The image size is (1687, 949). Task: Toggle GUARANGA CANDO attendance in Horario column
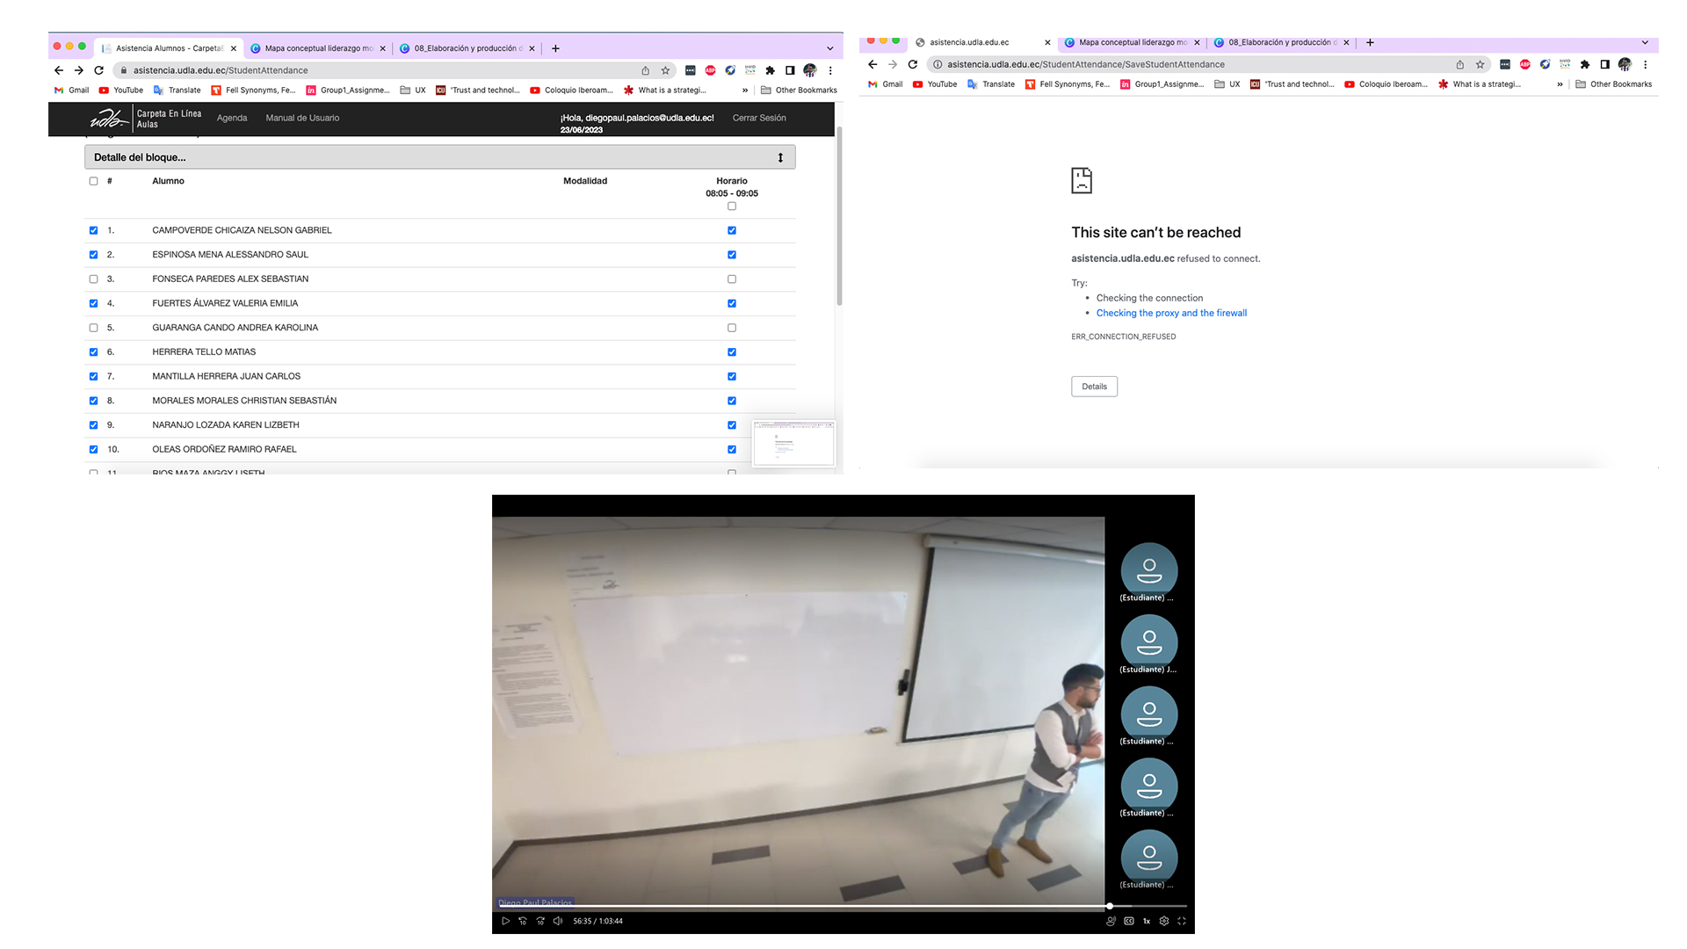pos(732,328)
